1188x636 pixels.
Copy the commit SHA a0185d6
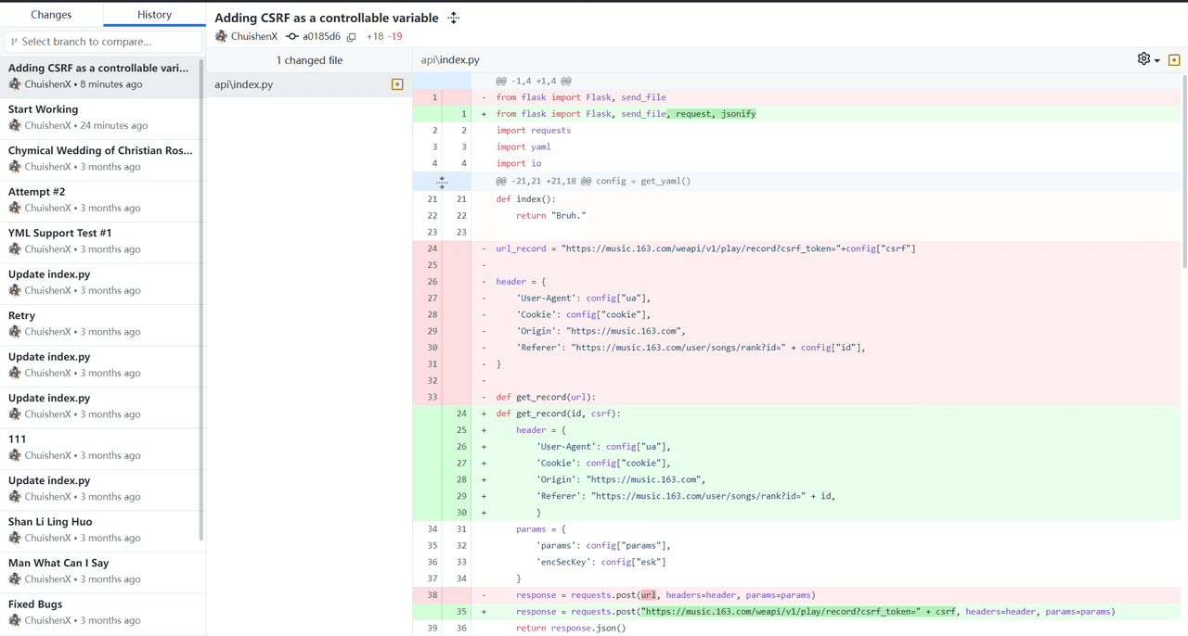coord(352,37)
